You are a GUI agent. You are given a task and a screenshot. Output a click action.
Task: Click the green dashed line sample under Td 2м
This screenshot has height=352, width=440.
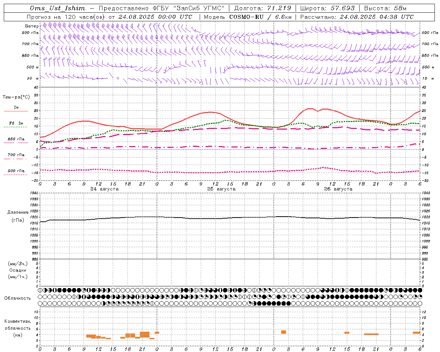click(x=15, y=127)
